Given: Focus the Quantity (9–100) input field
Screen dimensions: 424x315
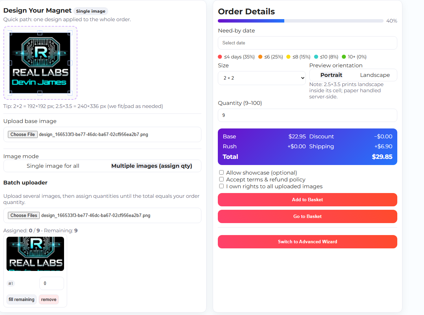Looking at the screenshot, I should point(307,115).
